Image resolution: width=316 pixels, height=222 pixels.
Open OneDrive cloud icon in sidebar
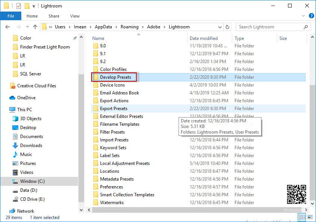(12, 98)
